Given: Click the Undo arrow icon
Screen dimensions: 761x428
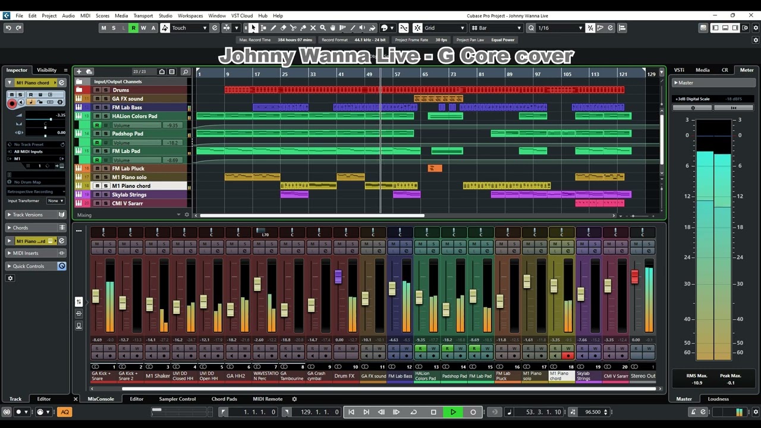Looking at the screenshot, I should click(8, 28).
